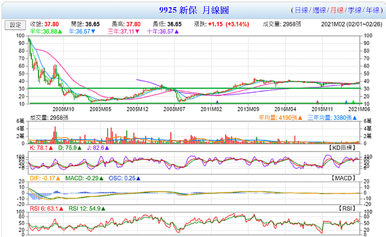Click the 半年:36.88 moving average label
The width and height of the screenshot is (386, 237).
pos(46,32)
